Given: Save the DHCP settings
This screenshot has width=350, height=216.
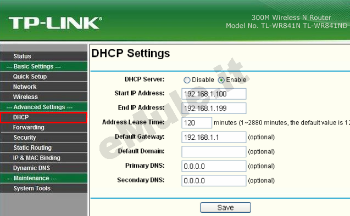Looking at the screenshot, I should coord(225,208).
